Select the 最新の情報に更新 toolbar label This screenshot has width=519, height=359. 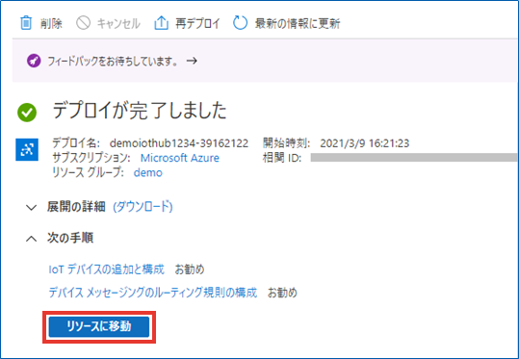click(298, 23)
